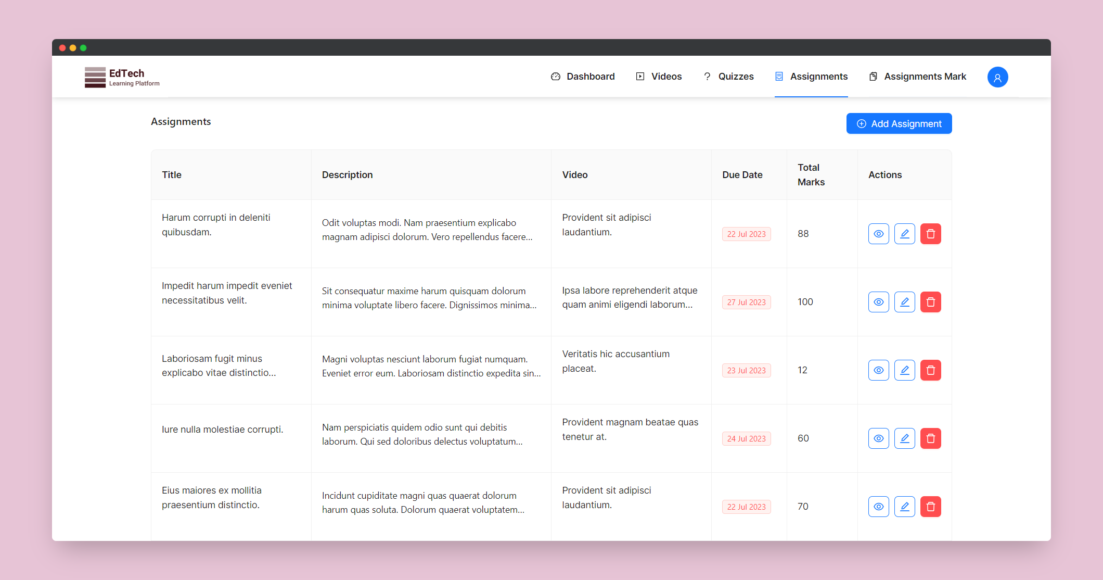Viewport: 1103px width, 580px height.
Task: Delete the 'Laboriosam fugit minus' assignment
Action: point(930,370)
